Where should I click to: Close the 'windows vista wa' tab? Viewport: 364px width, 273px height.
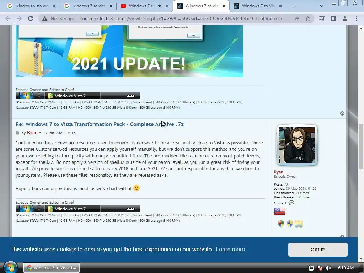click(54, 6)
